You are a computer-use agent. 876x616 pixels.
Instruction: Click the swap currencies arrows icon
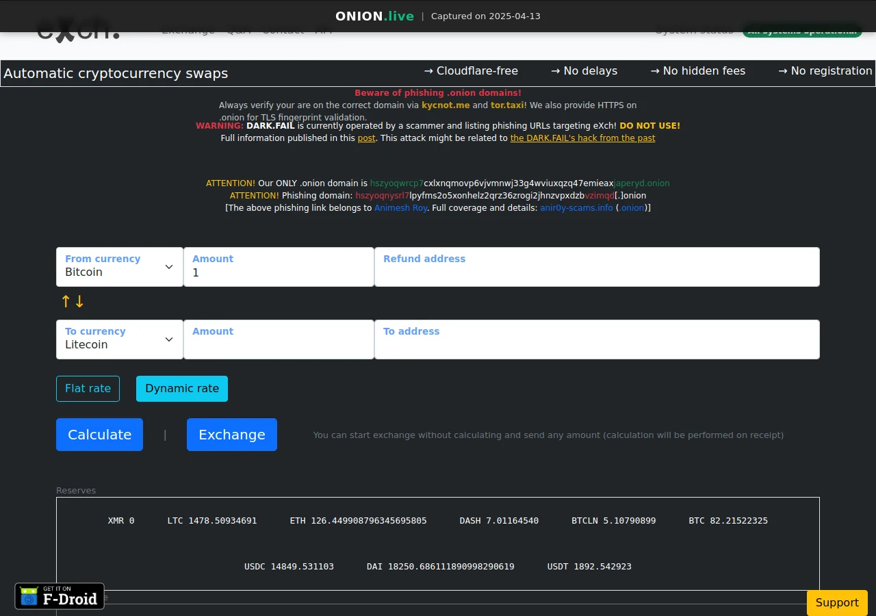[73, 302]
